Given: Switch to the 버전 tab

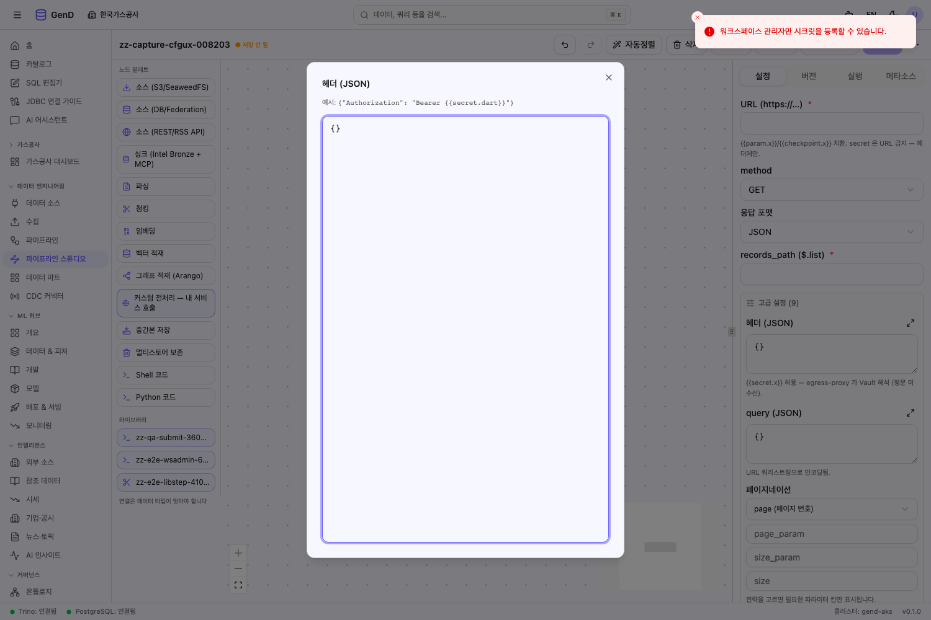Looking at the screenshot, I should coord(809,76).
